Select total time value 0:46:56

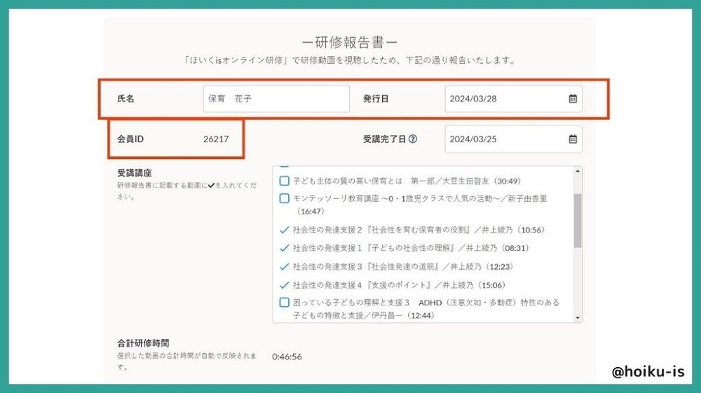pyautogui.click(x=287, y=357)
